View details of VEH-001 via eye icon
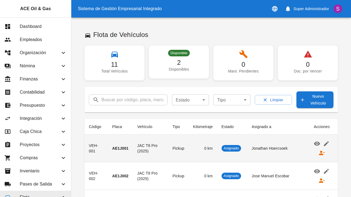The image size is (351, 197). 317,144
